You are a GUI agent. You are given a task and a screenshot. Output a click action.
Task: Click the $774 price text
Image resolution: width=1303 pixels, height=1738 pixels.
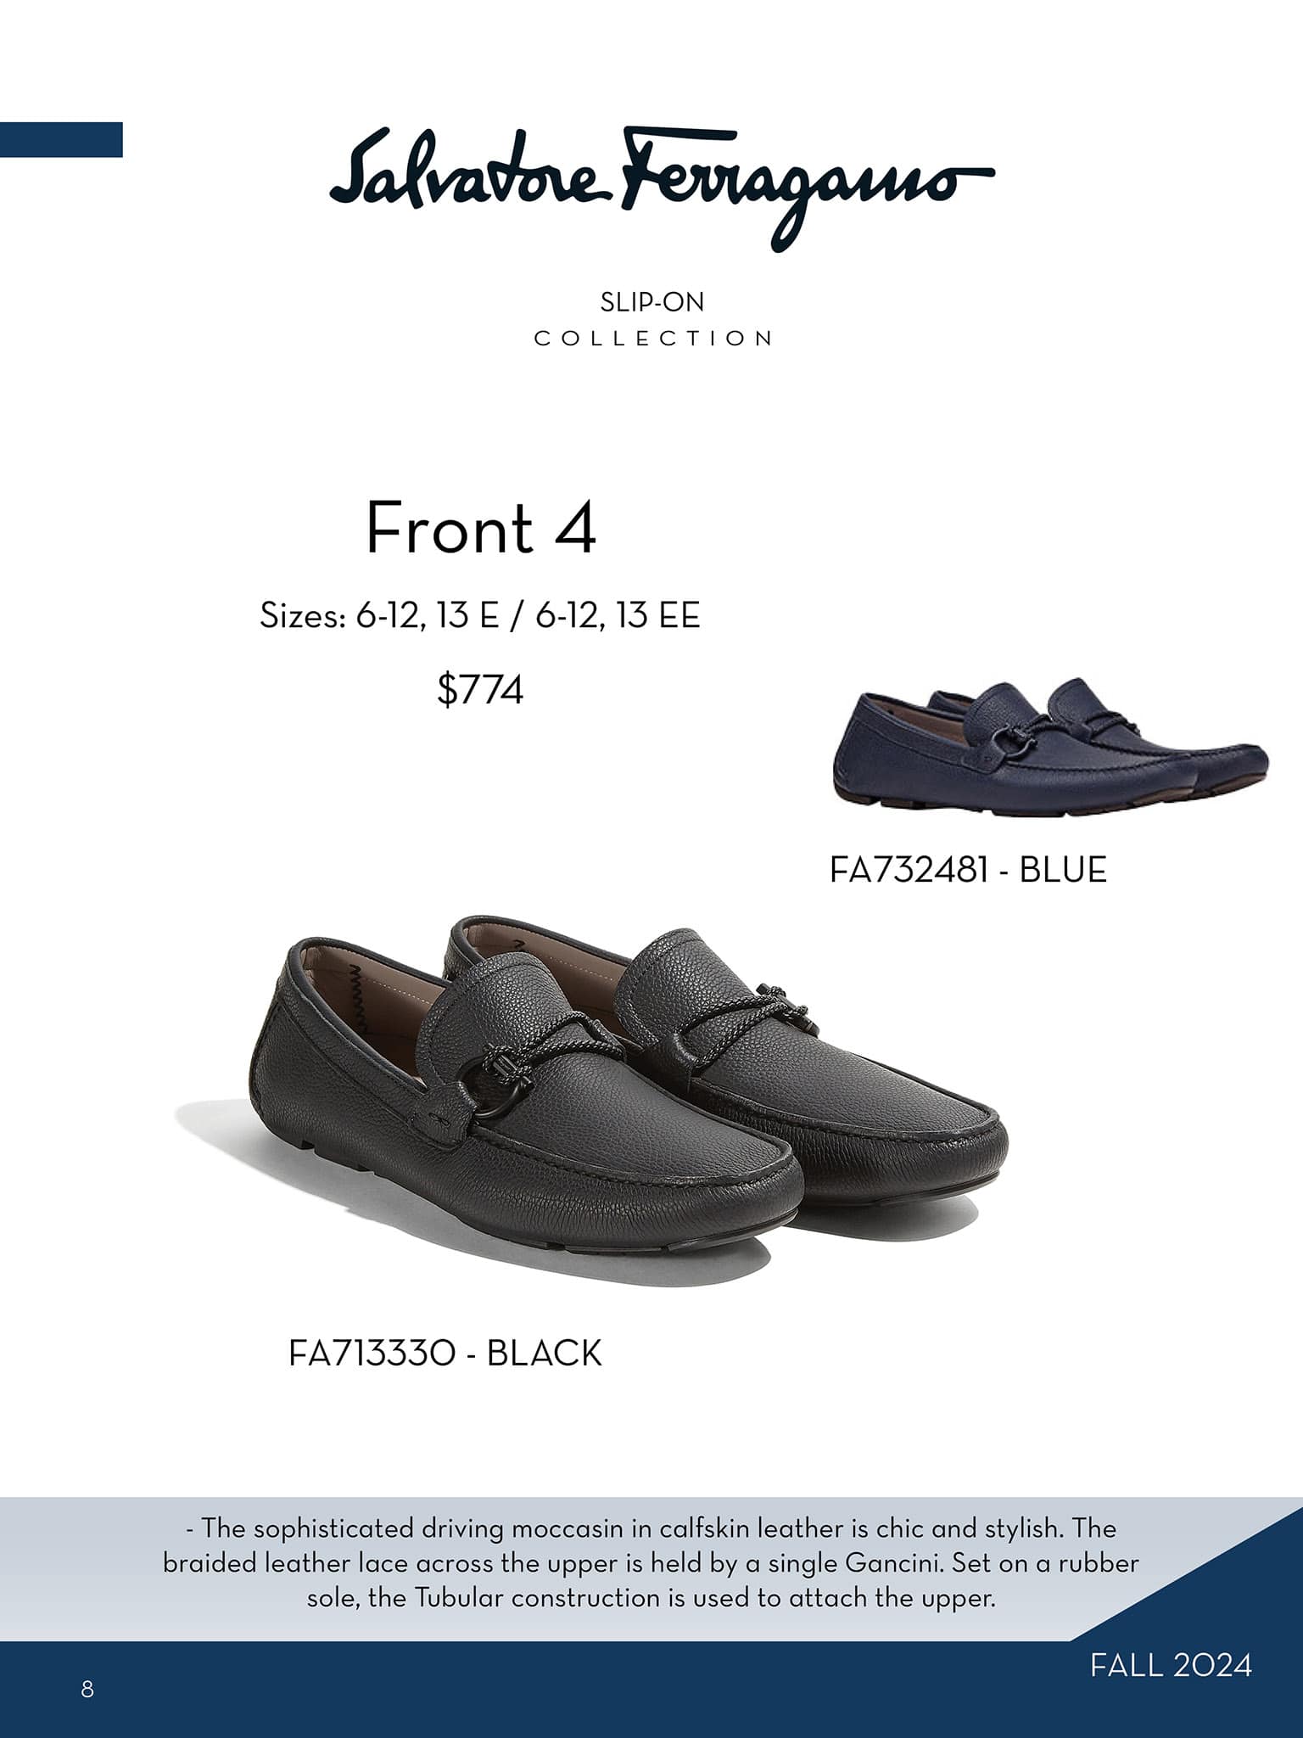[x=480, y=689]
